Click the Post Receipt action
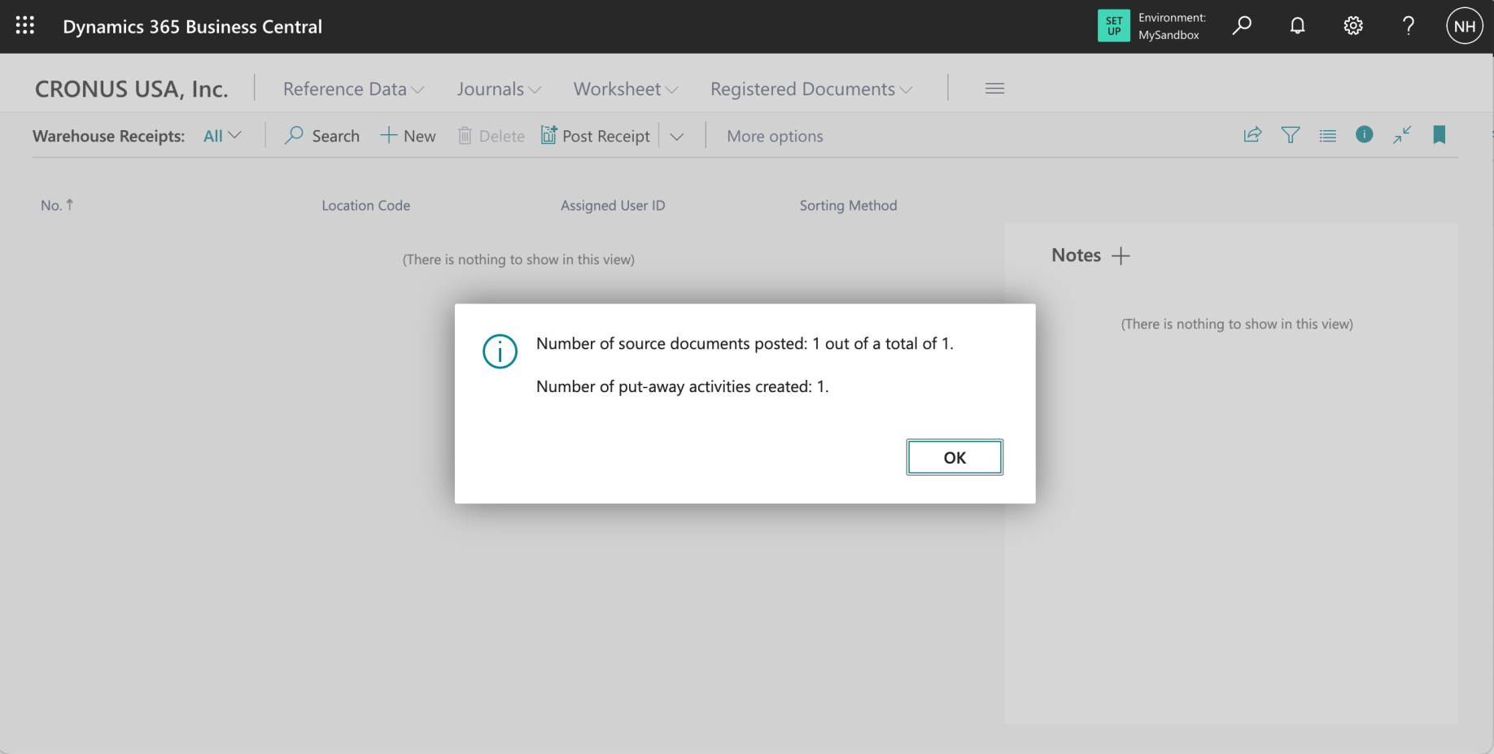This screenshot has width=1494, height=754. point(596,136)
